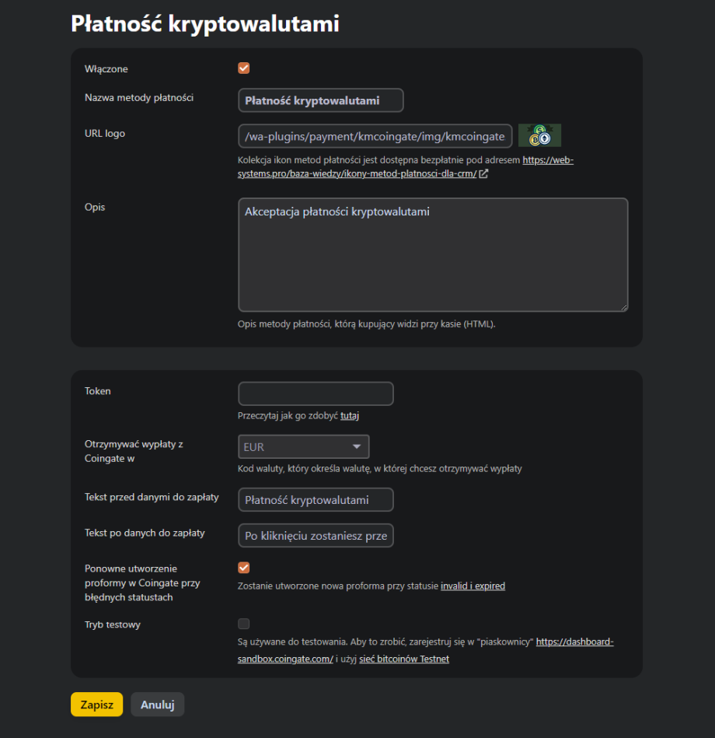
Task: Click the Anuluj button
Action: point(157,705)
